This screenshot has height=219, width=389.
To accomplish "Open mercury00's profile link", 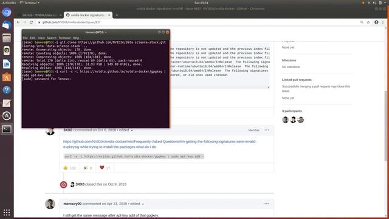I will (x=72, y=204).
